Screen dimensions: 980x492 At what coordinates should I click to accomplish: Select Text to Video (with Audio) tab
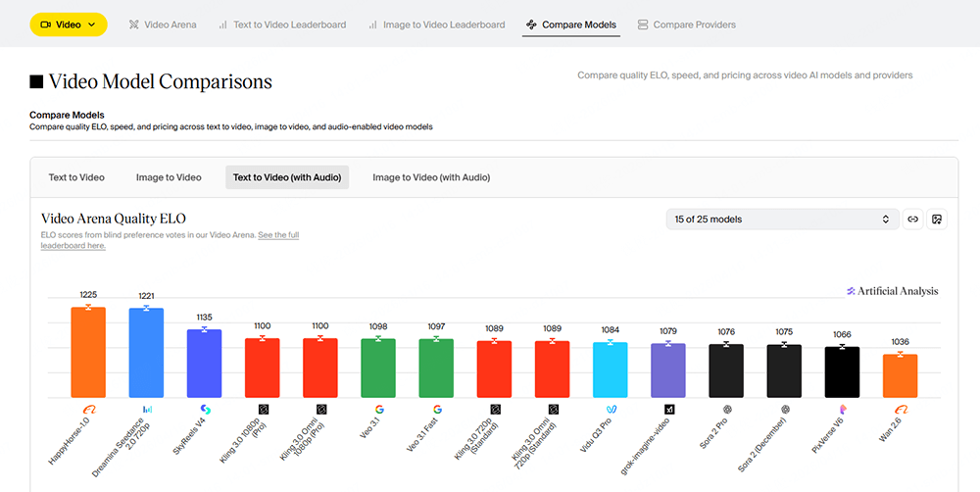point(287,177)
